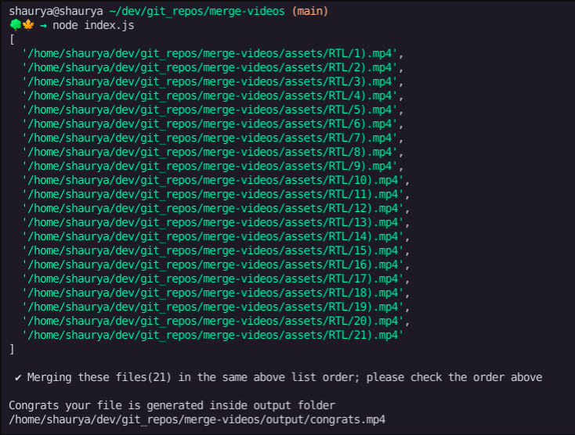Click the closing square bracket

pos(12,349)
